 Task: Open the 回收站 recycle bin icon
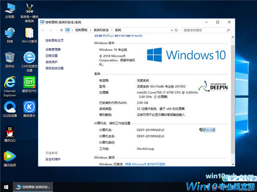click(10, 60)
